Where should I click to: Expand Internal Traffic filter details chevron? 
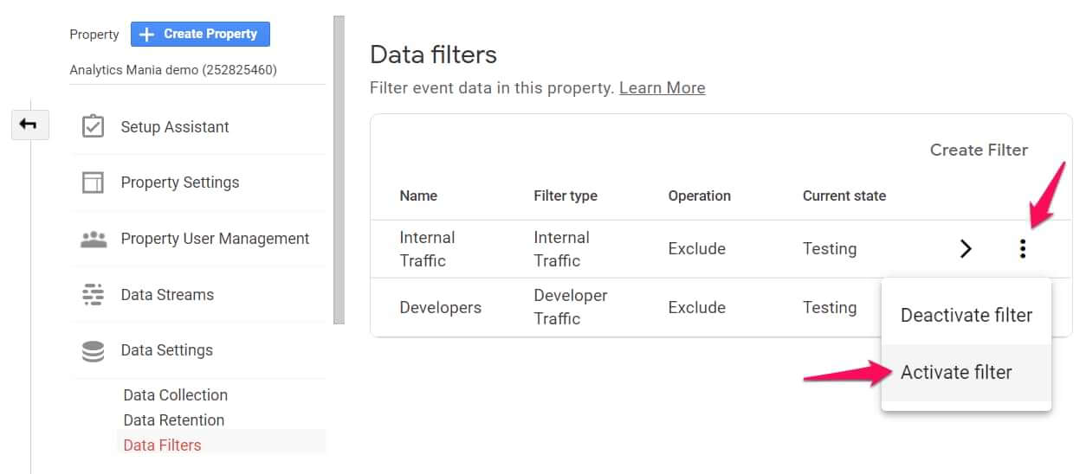pos(966,249)
